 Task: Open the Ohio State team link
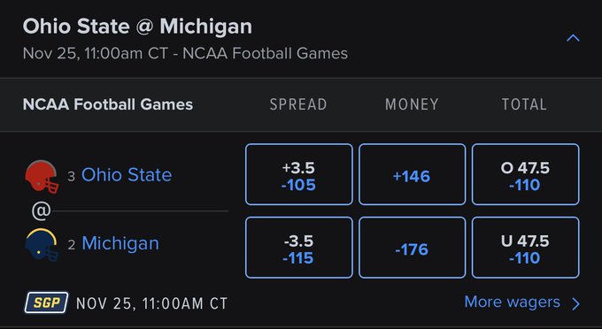[x=127, y=175]
